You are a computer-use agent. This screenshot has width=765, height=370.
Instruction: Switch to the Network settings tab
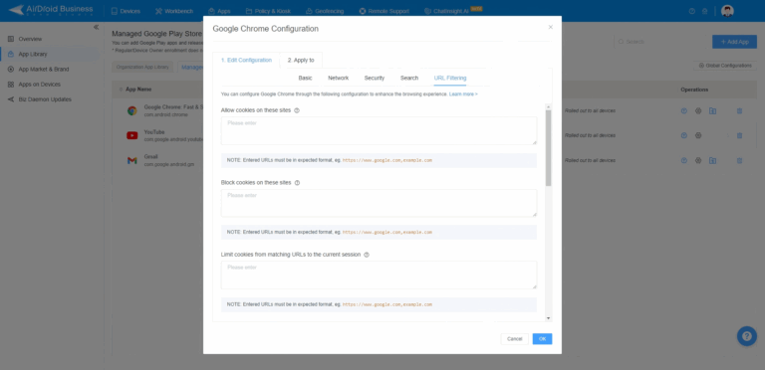point(338,78)
